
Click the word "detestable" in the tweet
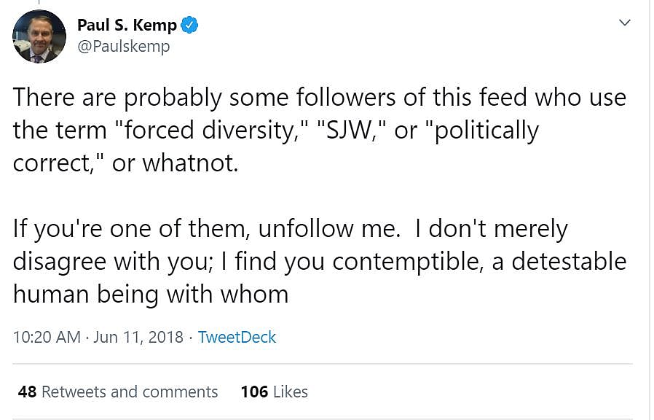569,262
